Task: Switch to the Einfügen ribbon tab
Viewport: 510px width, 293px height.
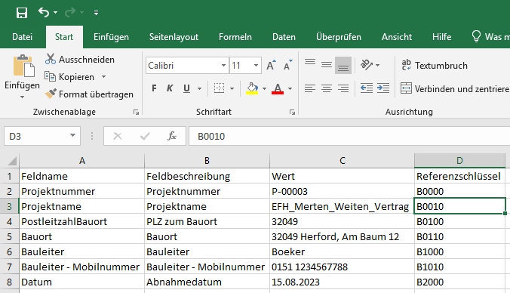Action: tap(111, 37)
